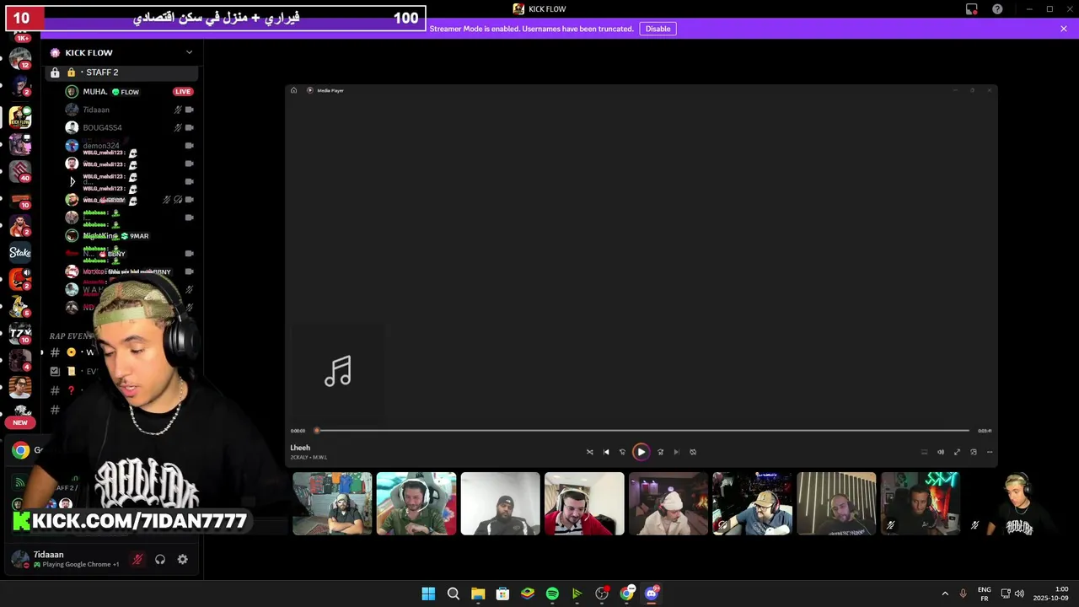Toggle repeat mode in Media Player
This screenshot has width=1079, height=607.
[693, 452]
